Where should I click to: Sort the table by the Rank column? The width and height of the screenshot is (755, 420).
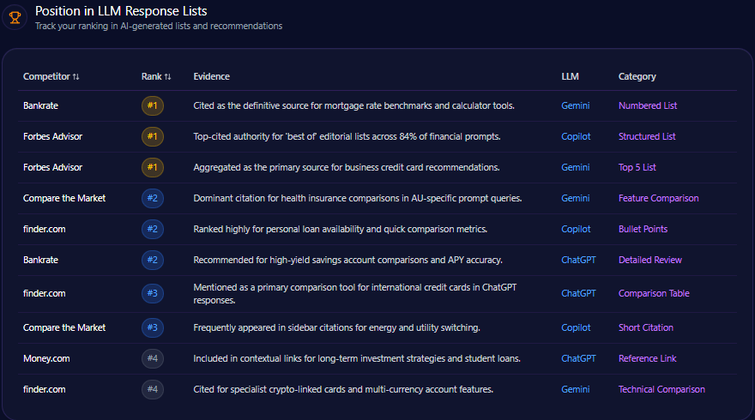pos(156,76)
